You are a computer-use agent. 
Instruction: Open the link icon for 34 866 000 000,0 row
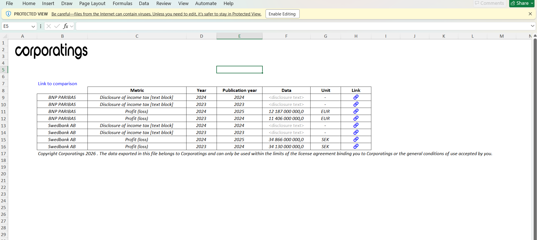(356, 139)
